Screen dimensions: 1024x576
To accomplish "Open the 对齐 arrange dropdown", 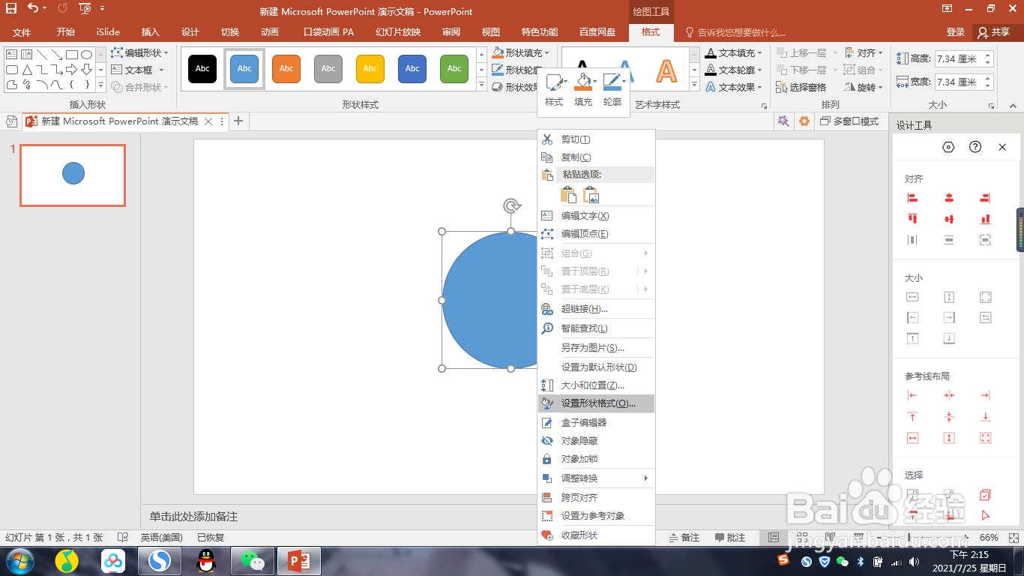I will (864, 53).
